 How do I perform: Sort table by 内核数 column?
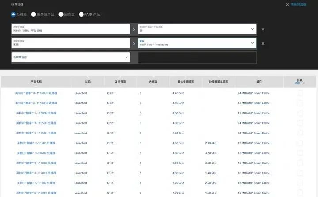pos(153,82)
